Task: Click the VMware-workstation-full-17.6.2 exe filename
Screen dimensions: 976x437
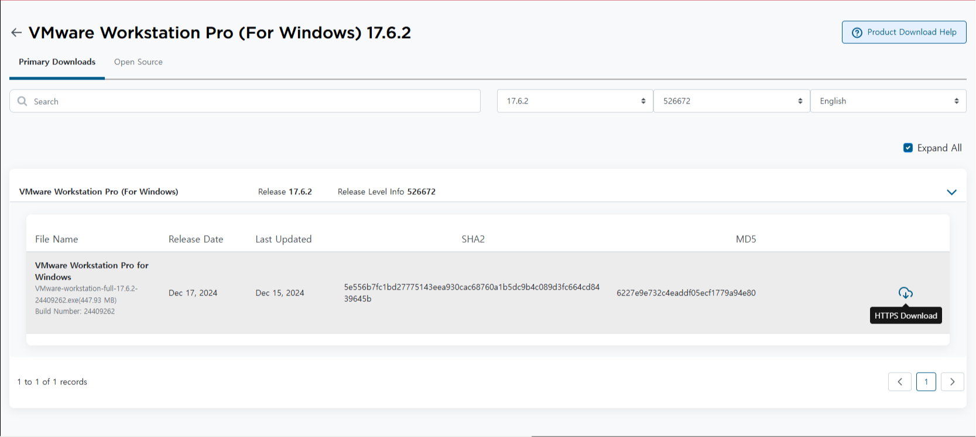Action: pos(86,294)
